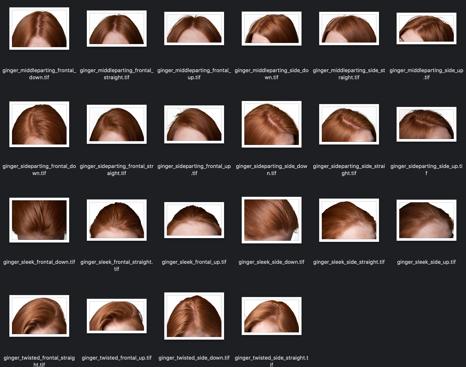
Task: Click the filename ginger_sleek_side_straight.tif
Action: click(x=349, y=262)
